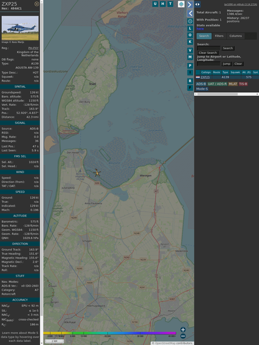The width and height of the screenshot is (259, 345).
Task: Toggle the O map overlay button
Action: tap(190, 35)
